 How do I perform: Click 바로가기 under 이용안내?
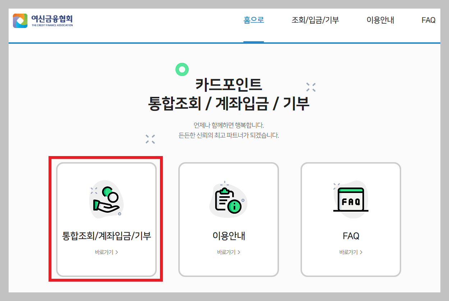click(226, 252)
